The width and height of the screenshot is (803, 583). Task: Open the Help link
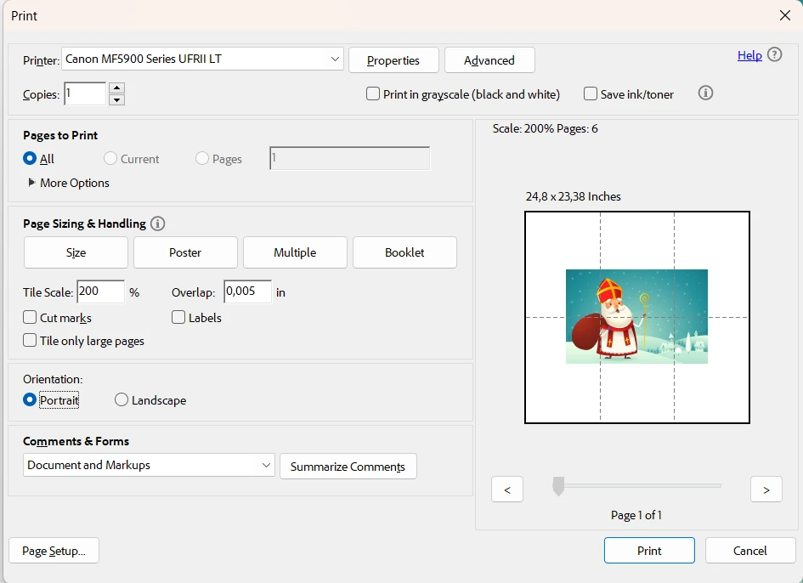point(749,55)
